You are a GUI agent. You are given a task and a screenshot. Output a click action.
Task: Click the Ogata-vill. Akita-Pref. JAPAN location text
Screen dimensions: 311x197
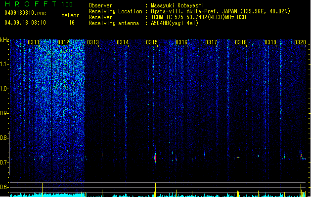[221, 11]
